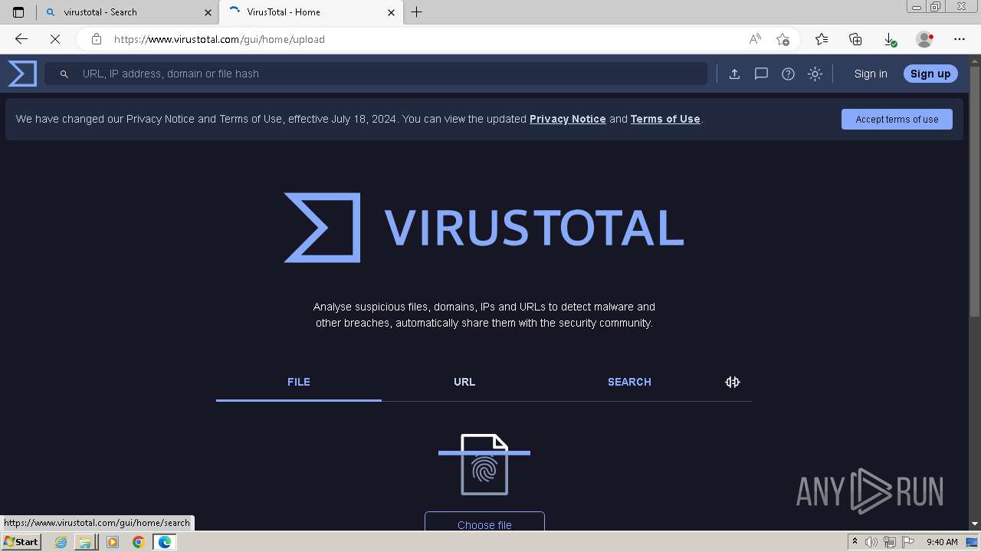Click Edge icon in the taskbar
Image resolution: width=981 pixels, height=552 pixels.
coord(165,542)
